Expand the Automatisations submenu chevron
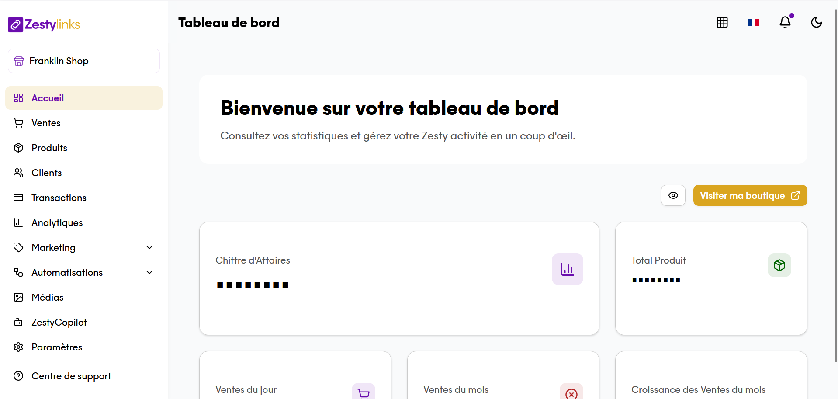Screen dimensions: 838x399 (x=149, y=272)
